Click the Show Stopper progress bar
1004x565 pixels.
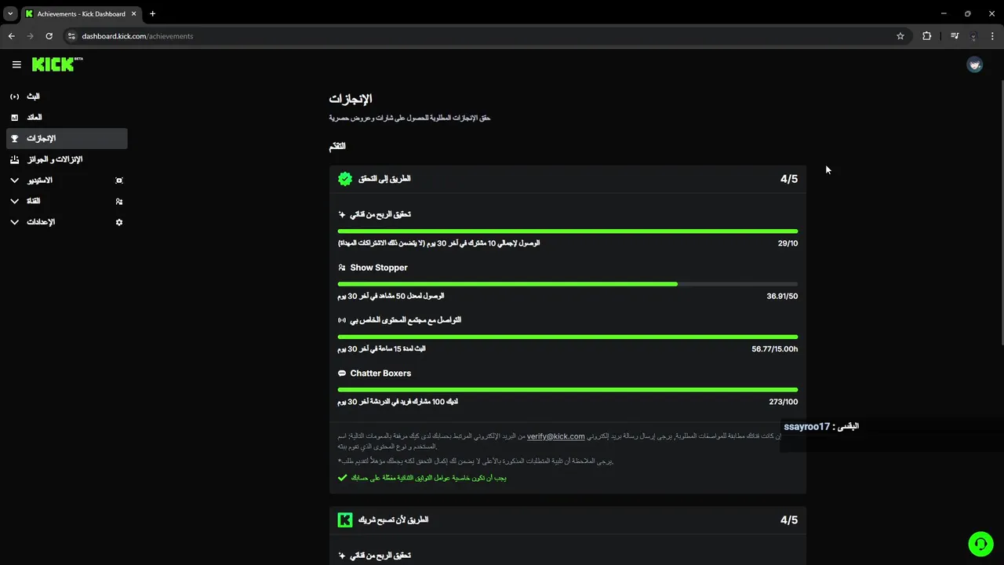click(567, 284)
